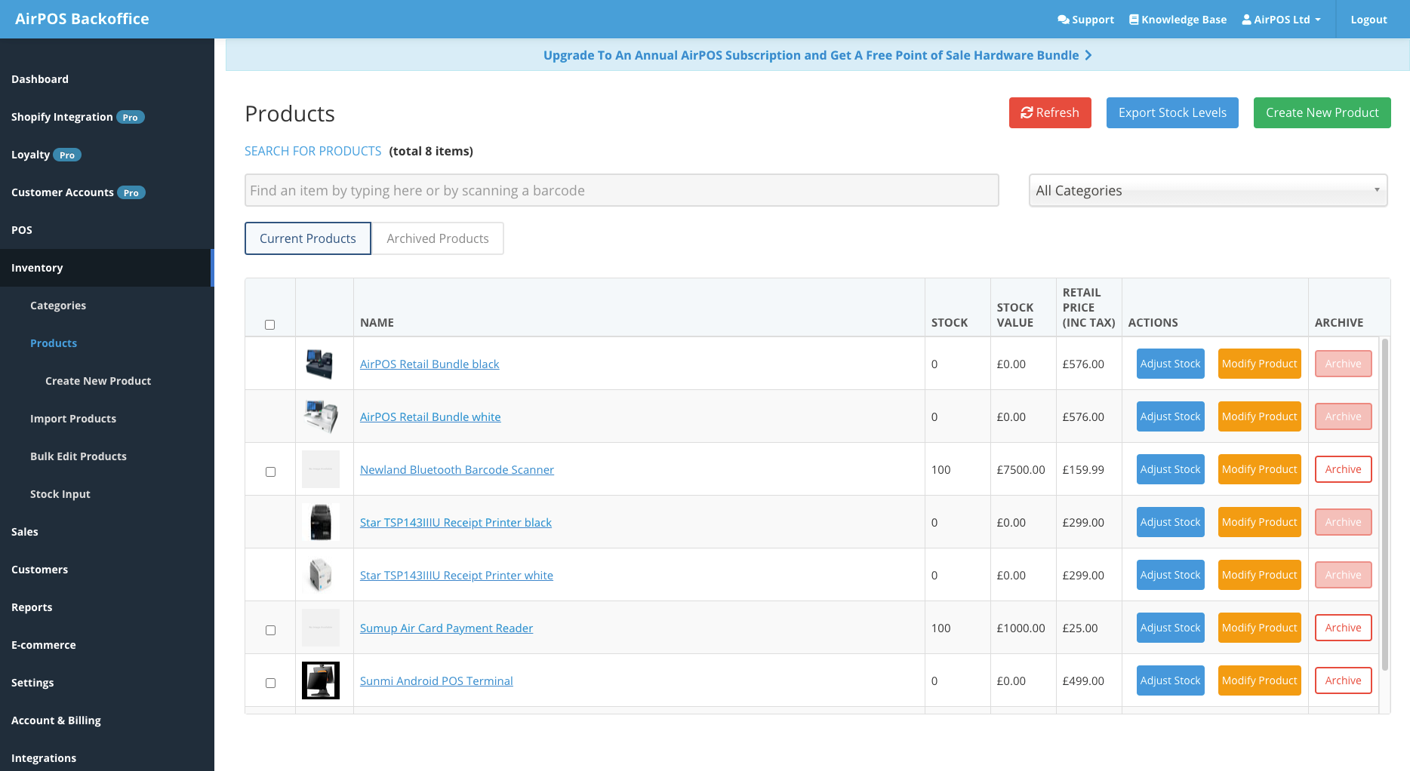
Task: Open Sunmi Android POS Terminal thumbnail
Action: (x=320, y=680)
